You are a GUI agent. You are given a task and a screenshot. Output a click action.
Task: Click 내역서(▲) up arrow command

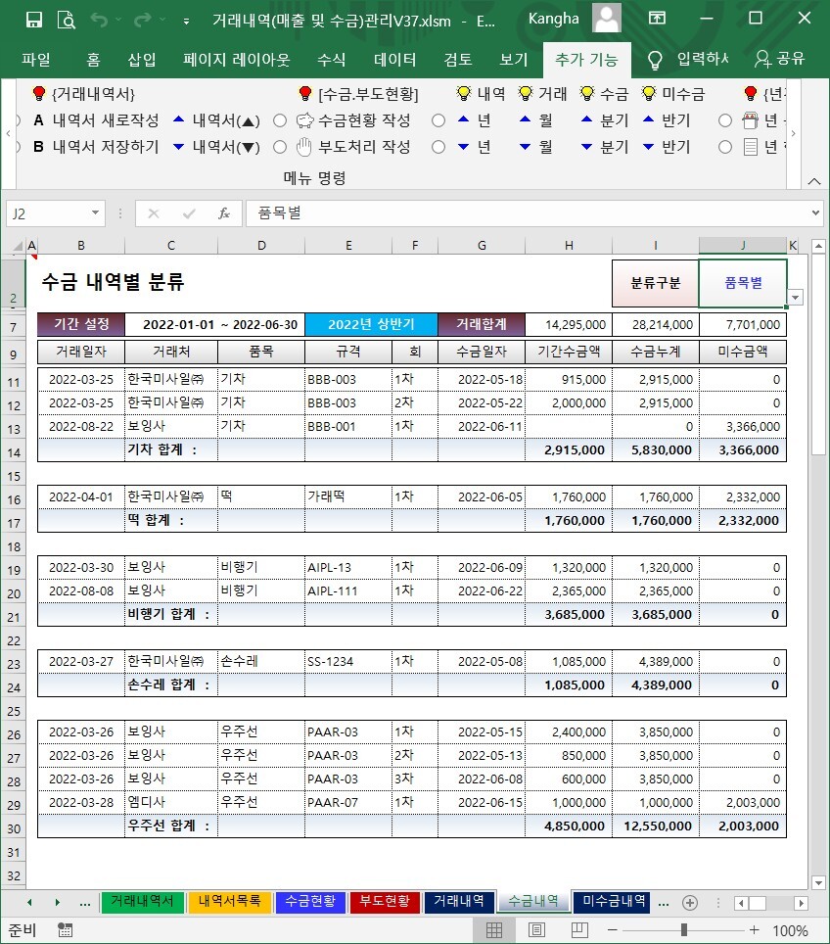pos(216,120)
